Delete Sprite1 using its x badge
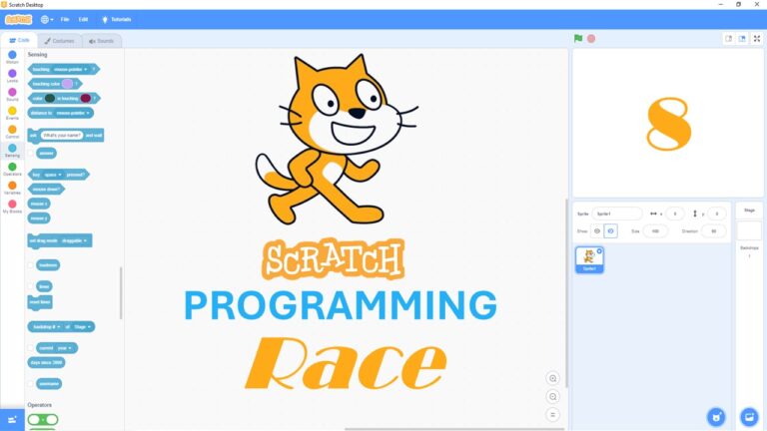 click(599, 250)
